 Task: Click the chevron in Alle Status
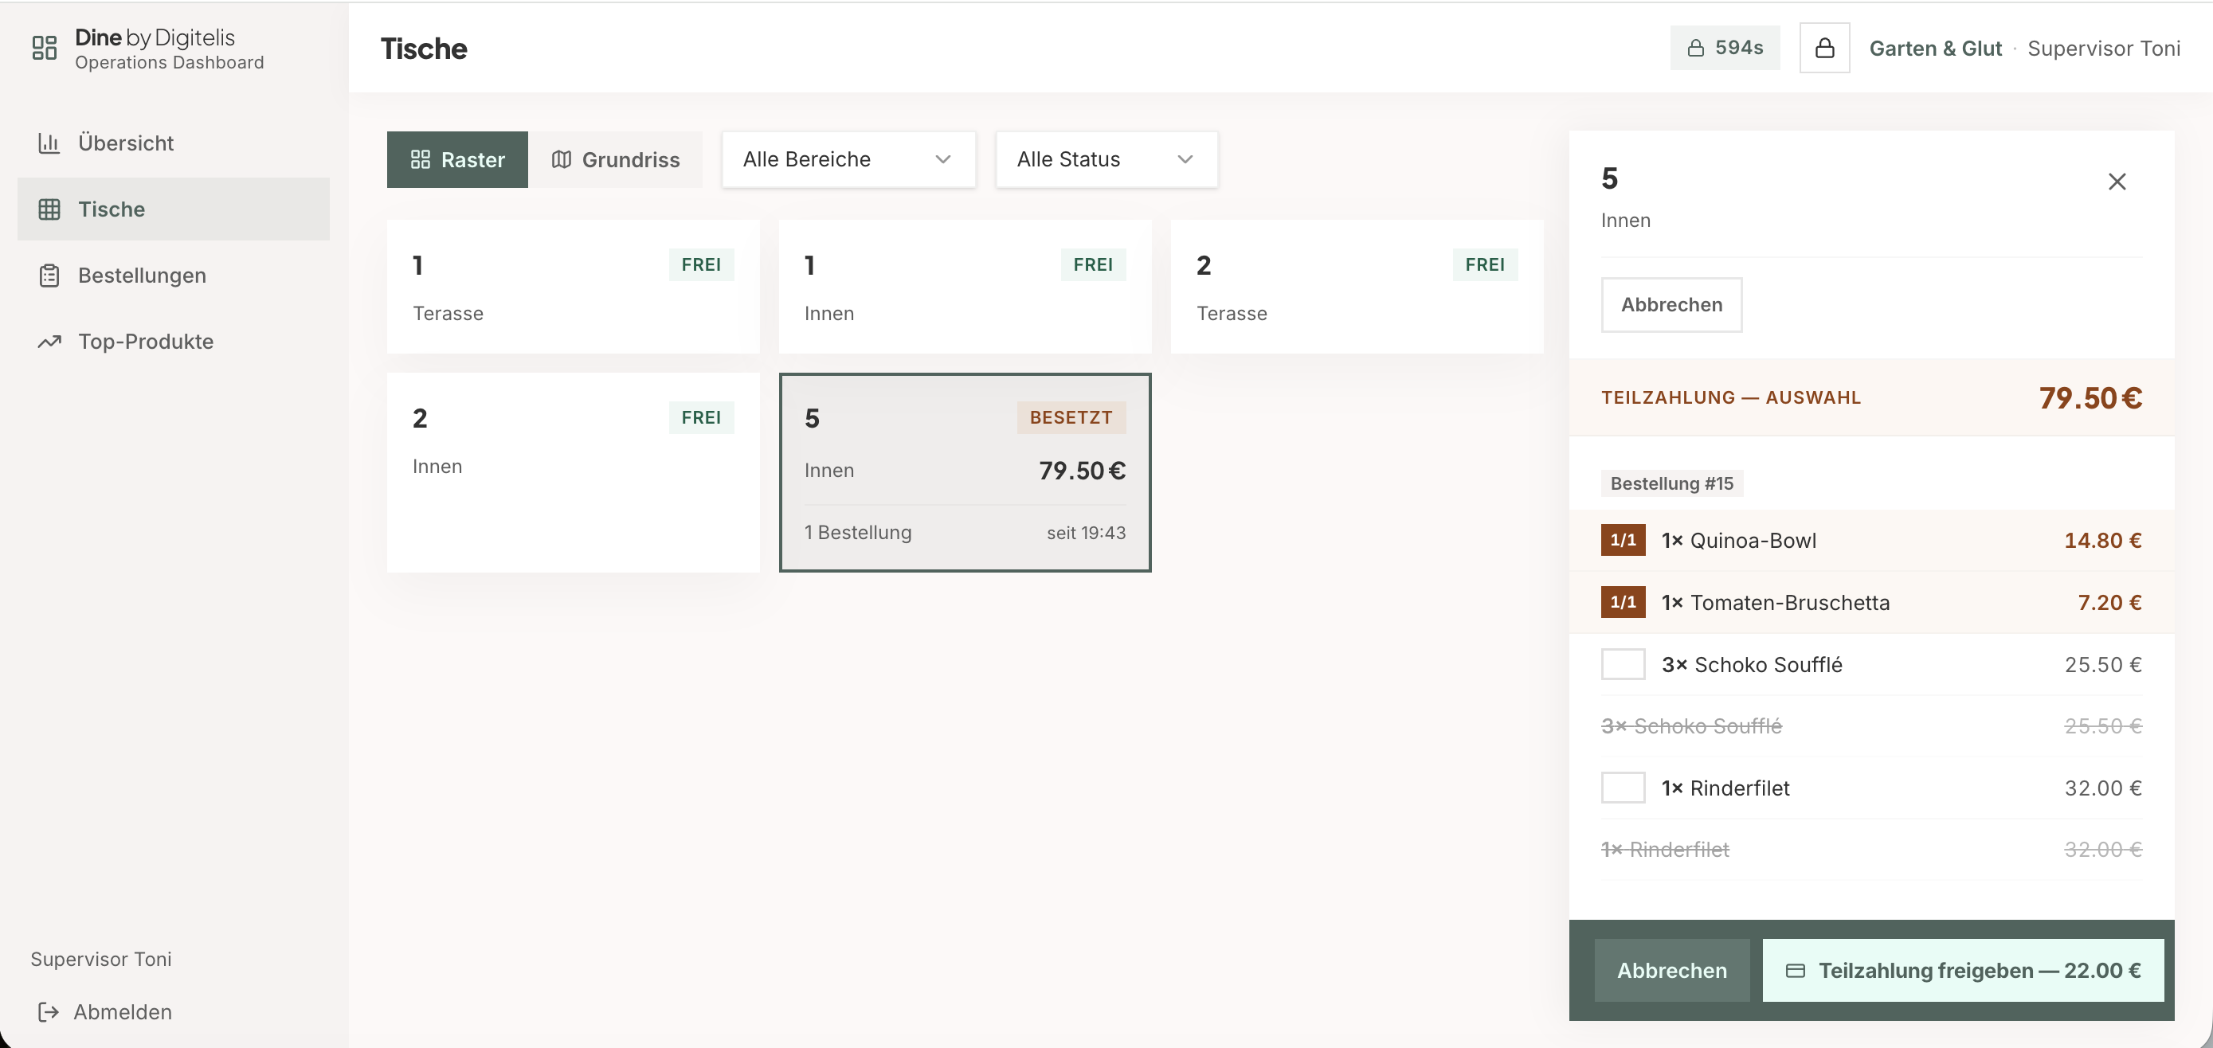point(1185,160)
